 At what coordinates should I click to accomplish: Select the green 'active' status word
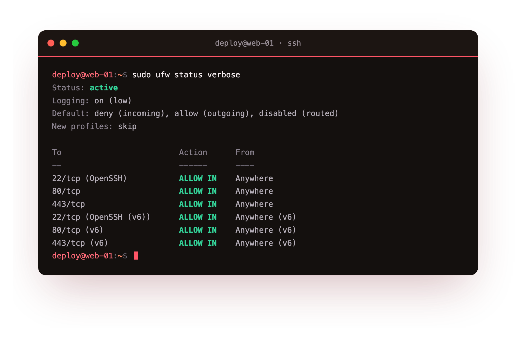(104, 88)
